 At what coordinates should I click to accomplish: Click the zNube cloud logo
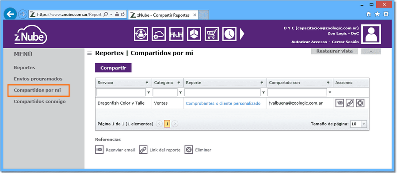click(x=31, y=34)
